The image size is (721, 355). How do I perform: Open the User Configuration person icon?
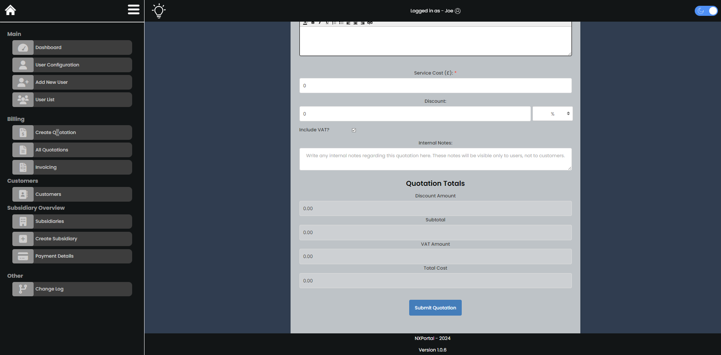tap(23, 65)
